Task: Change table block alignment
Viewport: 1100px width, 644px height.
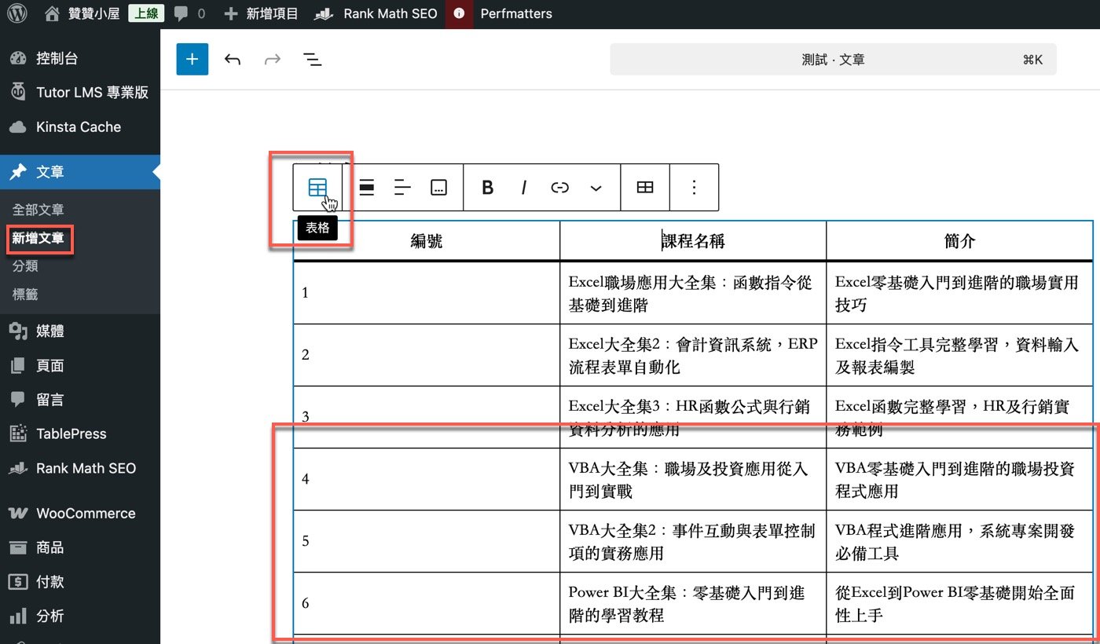Action: (366, 188)
